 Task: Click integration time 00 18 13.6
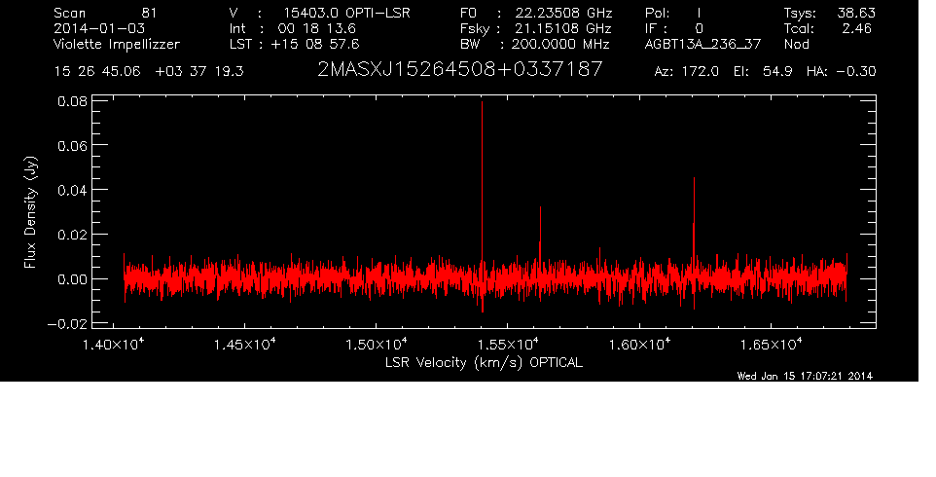(x=317, y=28)
